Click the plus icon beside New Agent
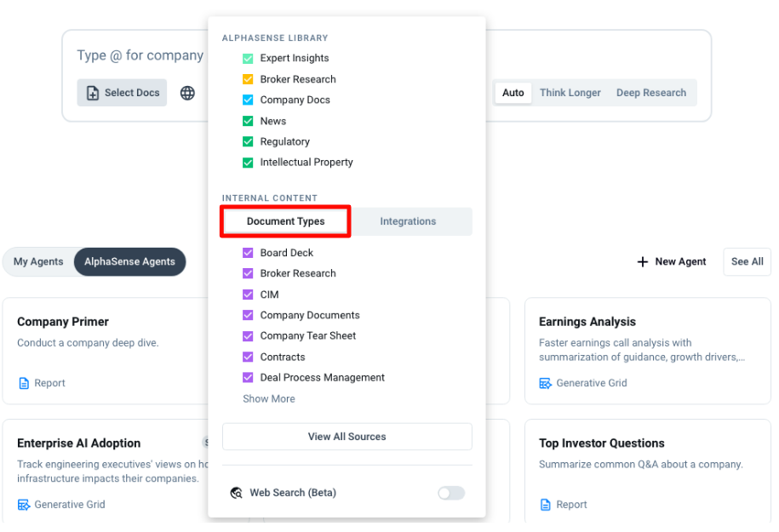The height and width of the screenshot is (532, 779). [643, 262]
